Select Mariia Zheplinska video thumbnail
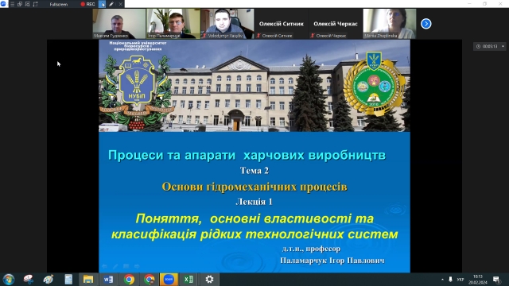The image size is (509, 286). 390,24
